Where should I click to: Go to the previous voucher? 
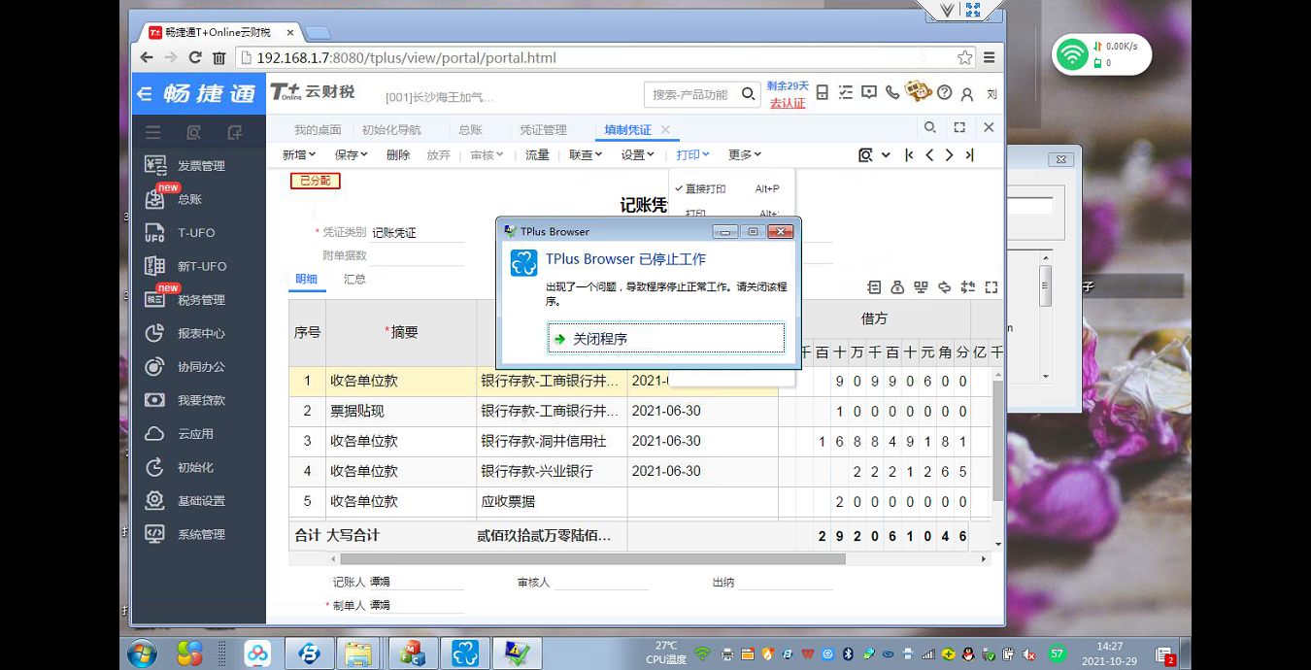[x=929, y=155]
